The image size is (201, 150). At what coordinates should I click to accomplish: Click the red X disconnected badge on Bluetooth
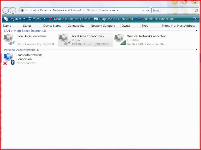pos(5,63)
